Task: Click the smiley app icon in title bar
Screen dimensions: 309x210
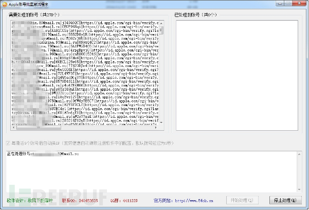Action: [5, 4]
